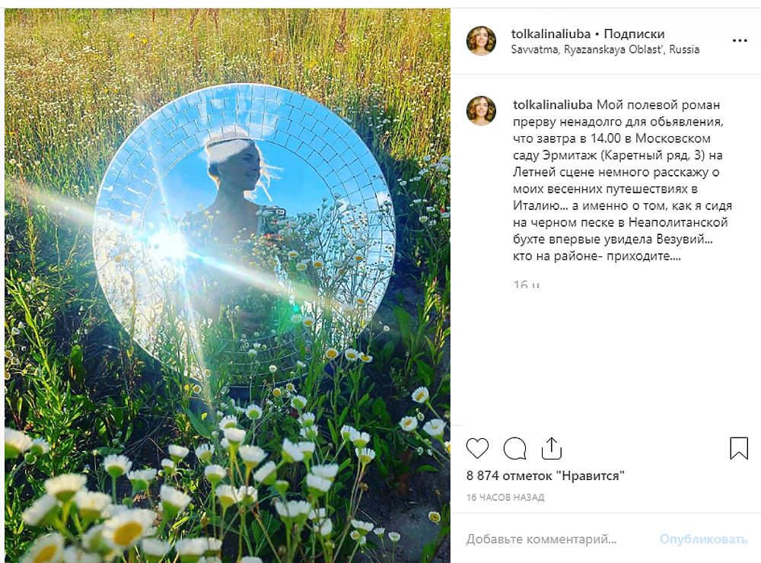Click the 16 ЧАСОВ НАЗАД timestamp
761x563 pixels.
[x=505, y=498]
